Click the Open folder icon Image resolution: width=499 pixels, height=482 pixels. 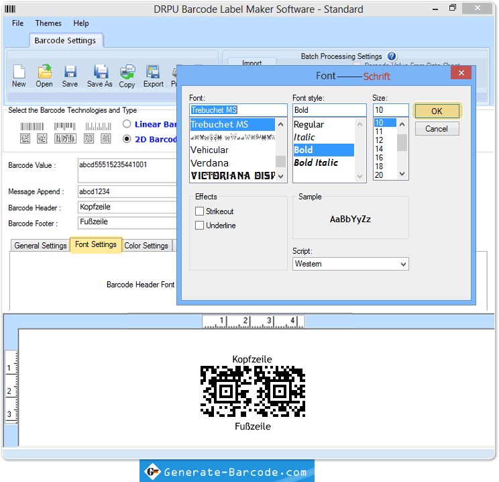coord(44,71)
